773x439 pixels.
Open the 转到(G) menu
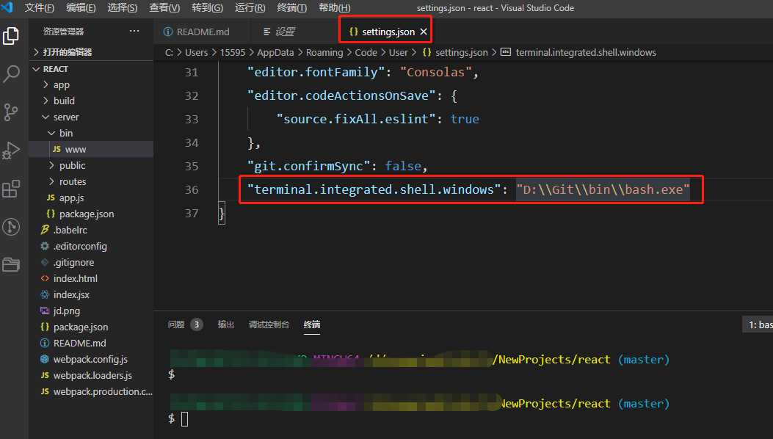(208, 8)
